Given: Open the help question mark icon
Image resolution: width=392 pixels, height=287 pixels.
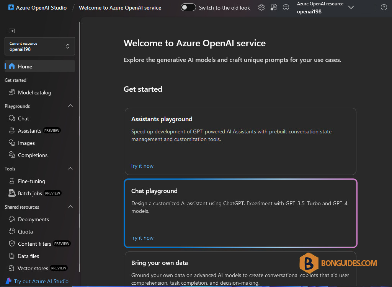Looking at the screenshot, I should pos(384,8).
